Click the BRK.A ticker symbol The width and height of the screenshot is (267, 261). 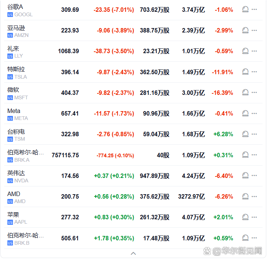[22, 160]
